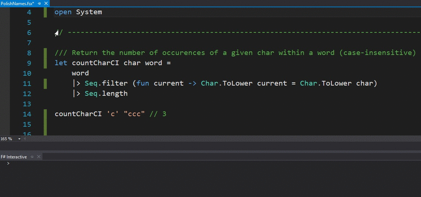Click the editor horizontal scrollbar track
This screenshot has height=197, width=421.
(x=219, y=139)
